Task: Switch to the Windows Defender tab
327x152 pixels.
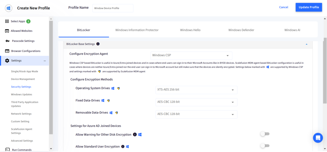Action: point(241,30)
